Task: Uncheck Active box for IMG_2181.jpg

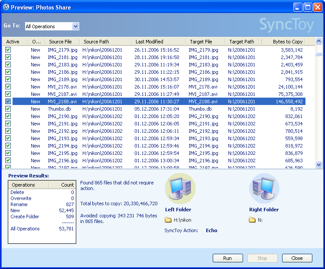Action: coord(8,57)
